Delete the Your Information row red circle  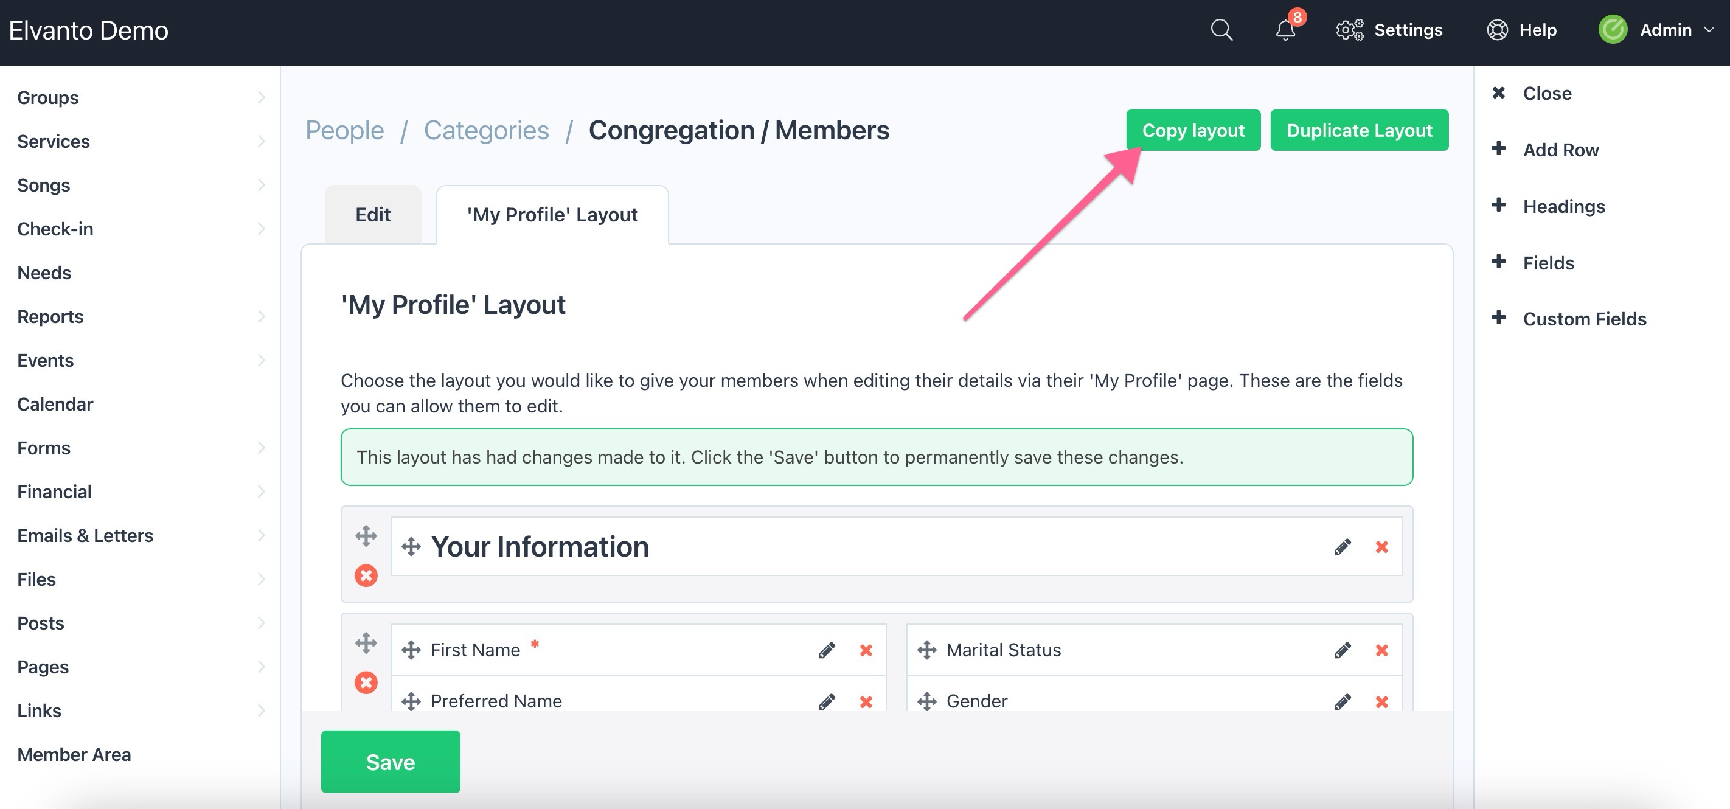pyautogui.click(x=366, y=575)
